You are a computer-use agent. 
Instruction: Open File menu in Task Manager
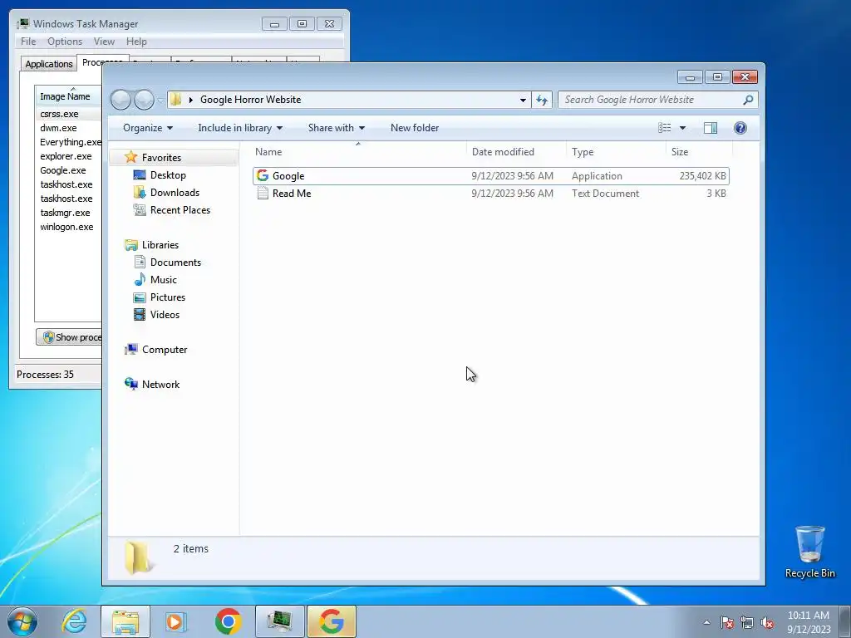(28, 42)
